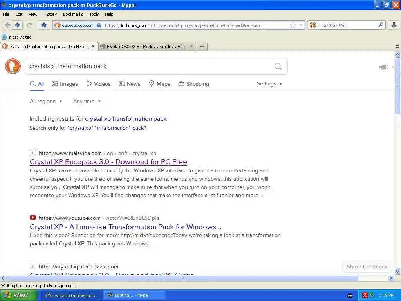
Task: Click the keyboard tray icon
Action: pyautogui.click(x=350, y=296)
